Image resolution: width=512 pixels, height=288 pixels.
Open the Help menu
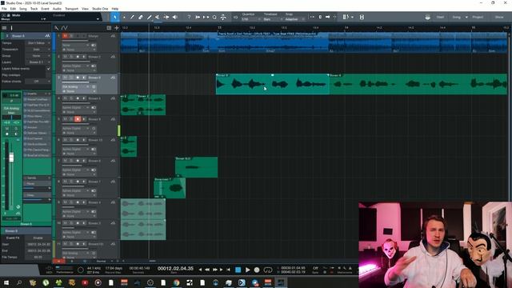tap(115, 9)
